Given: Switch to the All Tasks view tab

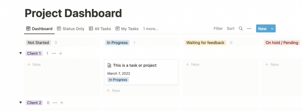Looking at the screenshot, I should [100, 29].
